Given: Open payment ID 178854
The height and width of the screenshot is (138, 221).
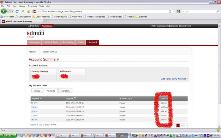Looking at the screenshot, I should 34,116.
